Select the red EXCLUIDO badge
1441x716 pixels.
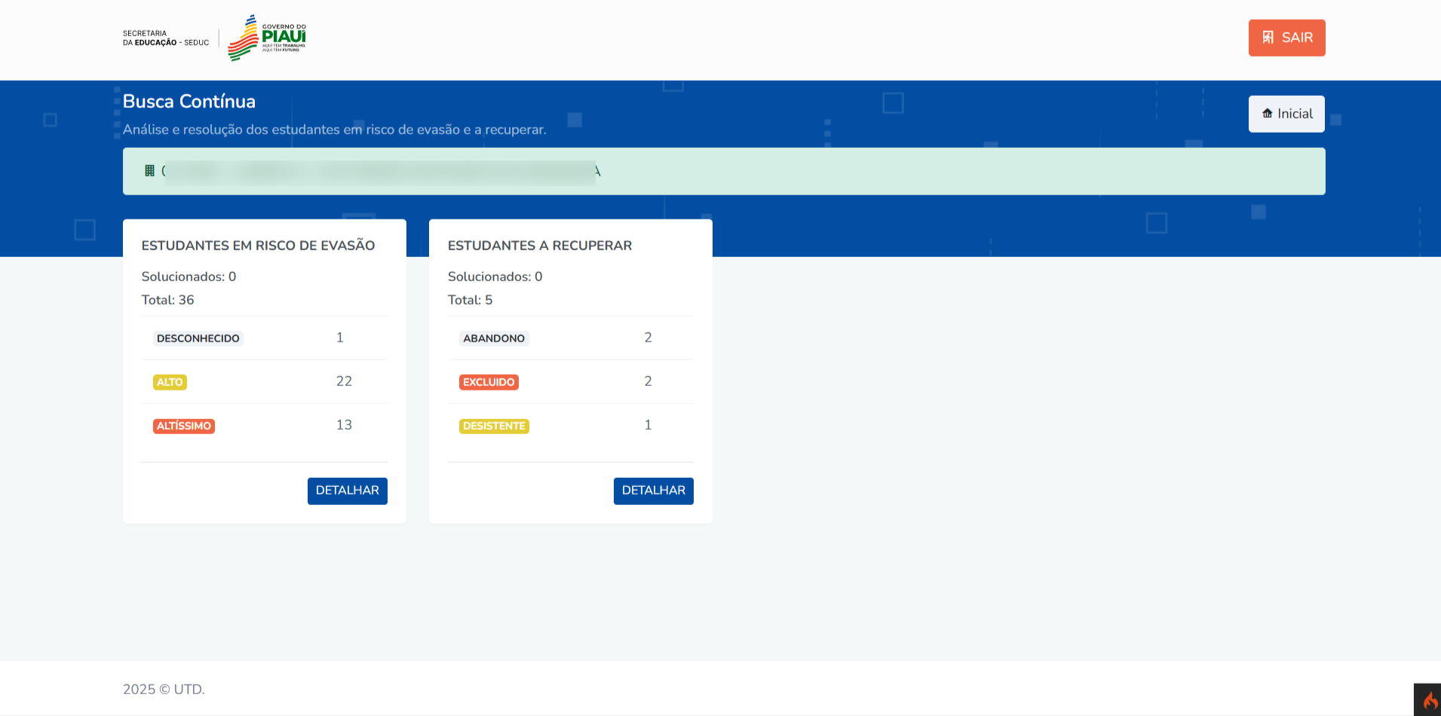click(x=489, y=382)
